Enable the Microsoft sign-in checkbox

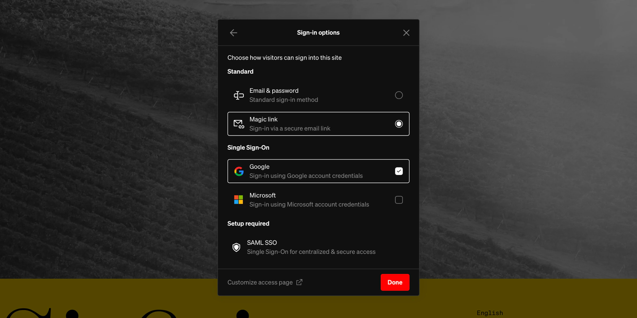click(399, 200)
